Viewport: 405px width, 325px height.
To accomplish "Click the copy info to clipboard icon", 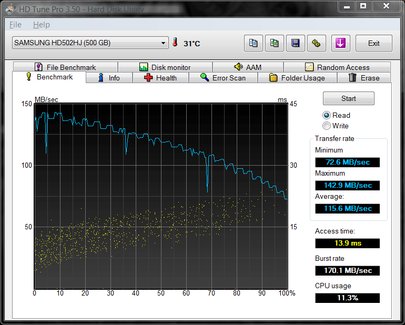I will pos(253,43).
